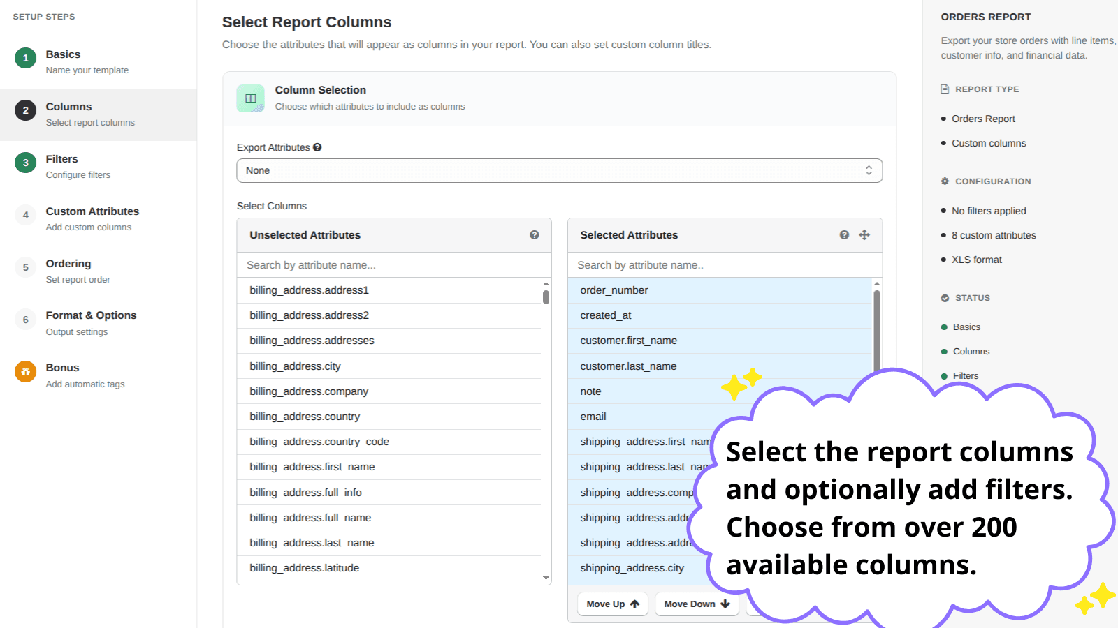Click the move handle icon beside Selected Attributes
Viewport: 1118px width, 628px height.
click(x=864, y=235)
